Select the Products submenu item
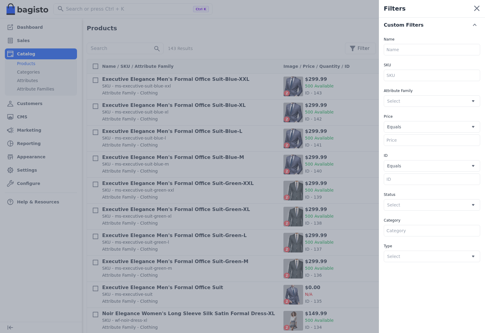 coord(26,64)
